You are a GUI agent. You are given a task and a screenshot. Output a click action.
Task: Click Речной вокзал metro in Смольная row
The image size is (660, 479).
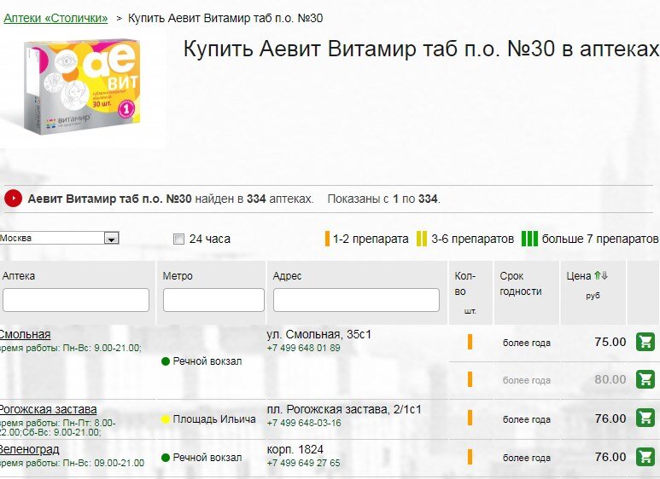tap(207, 361)
